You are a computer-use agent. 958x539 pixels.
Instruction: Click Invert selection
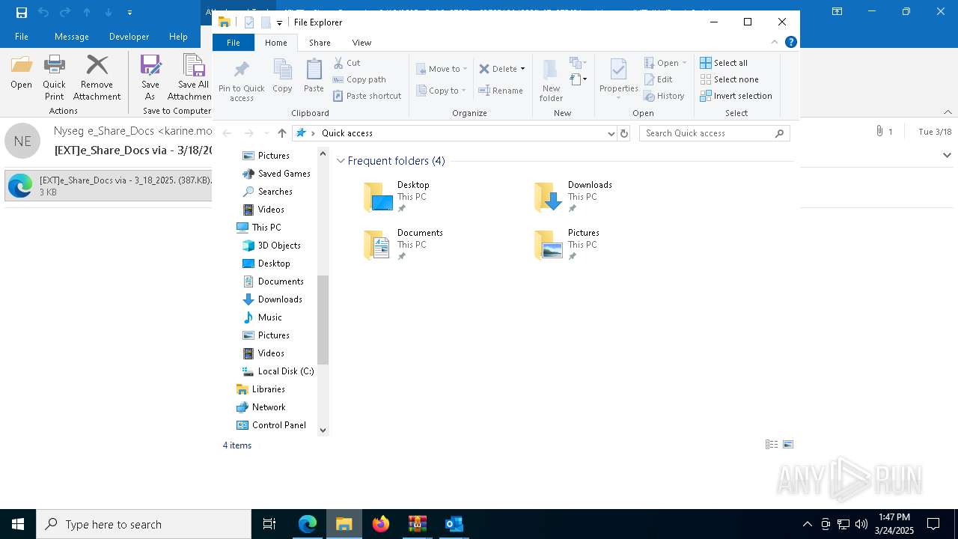[x=736, y=96]
